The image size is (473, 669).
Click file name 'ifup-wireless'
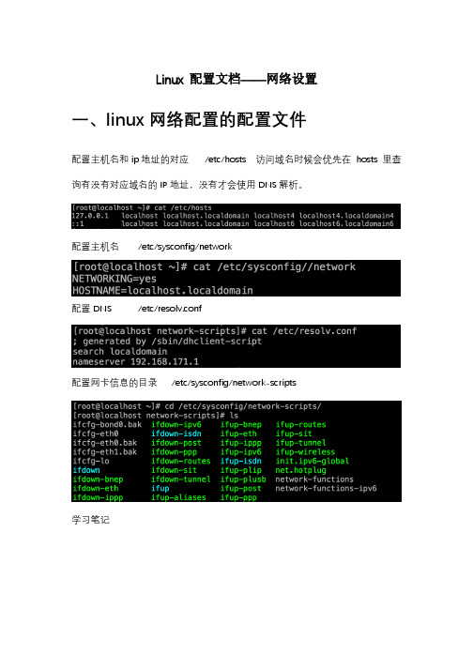click(x=305, y=452)
